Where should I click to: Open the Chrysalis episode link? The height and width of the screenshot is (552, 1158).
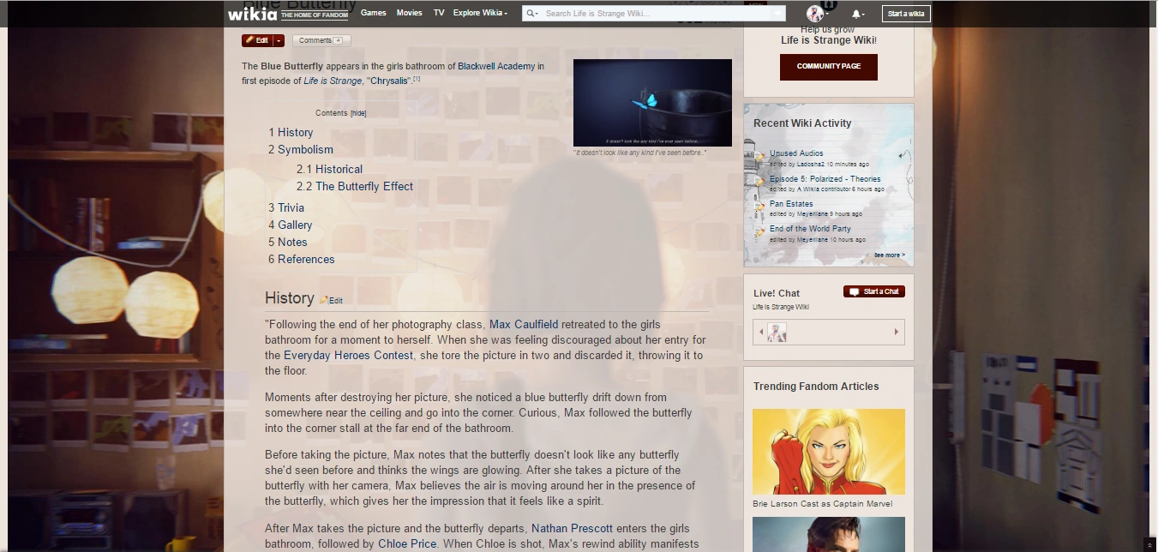(389, 81)
